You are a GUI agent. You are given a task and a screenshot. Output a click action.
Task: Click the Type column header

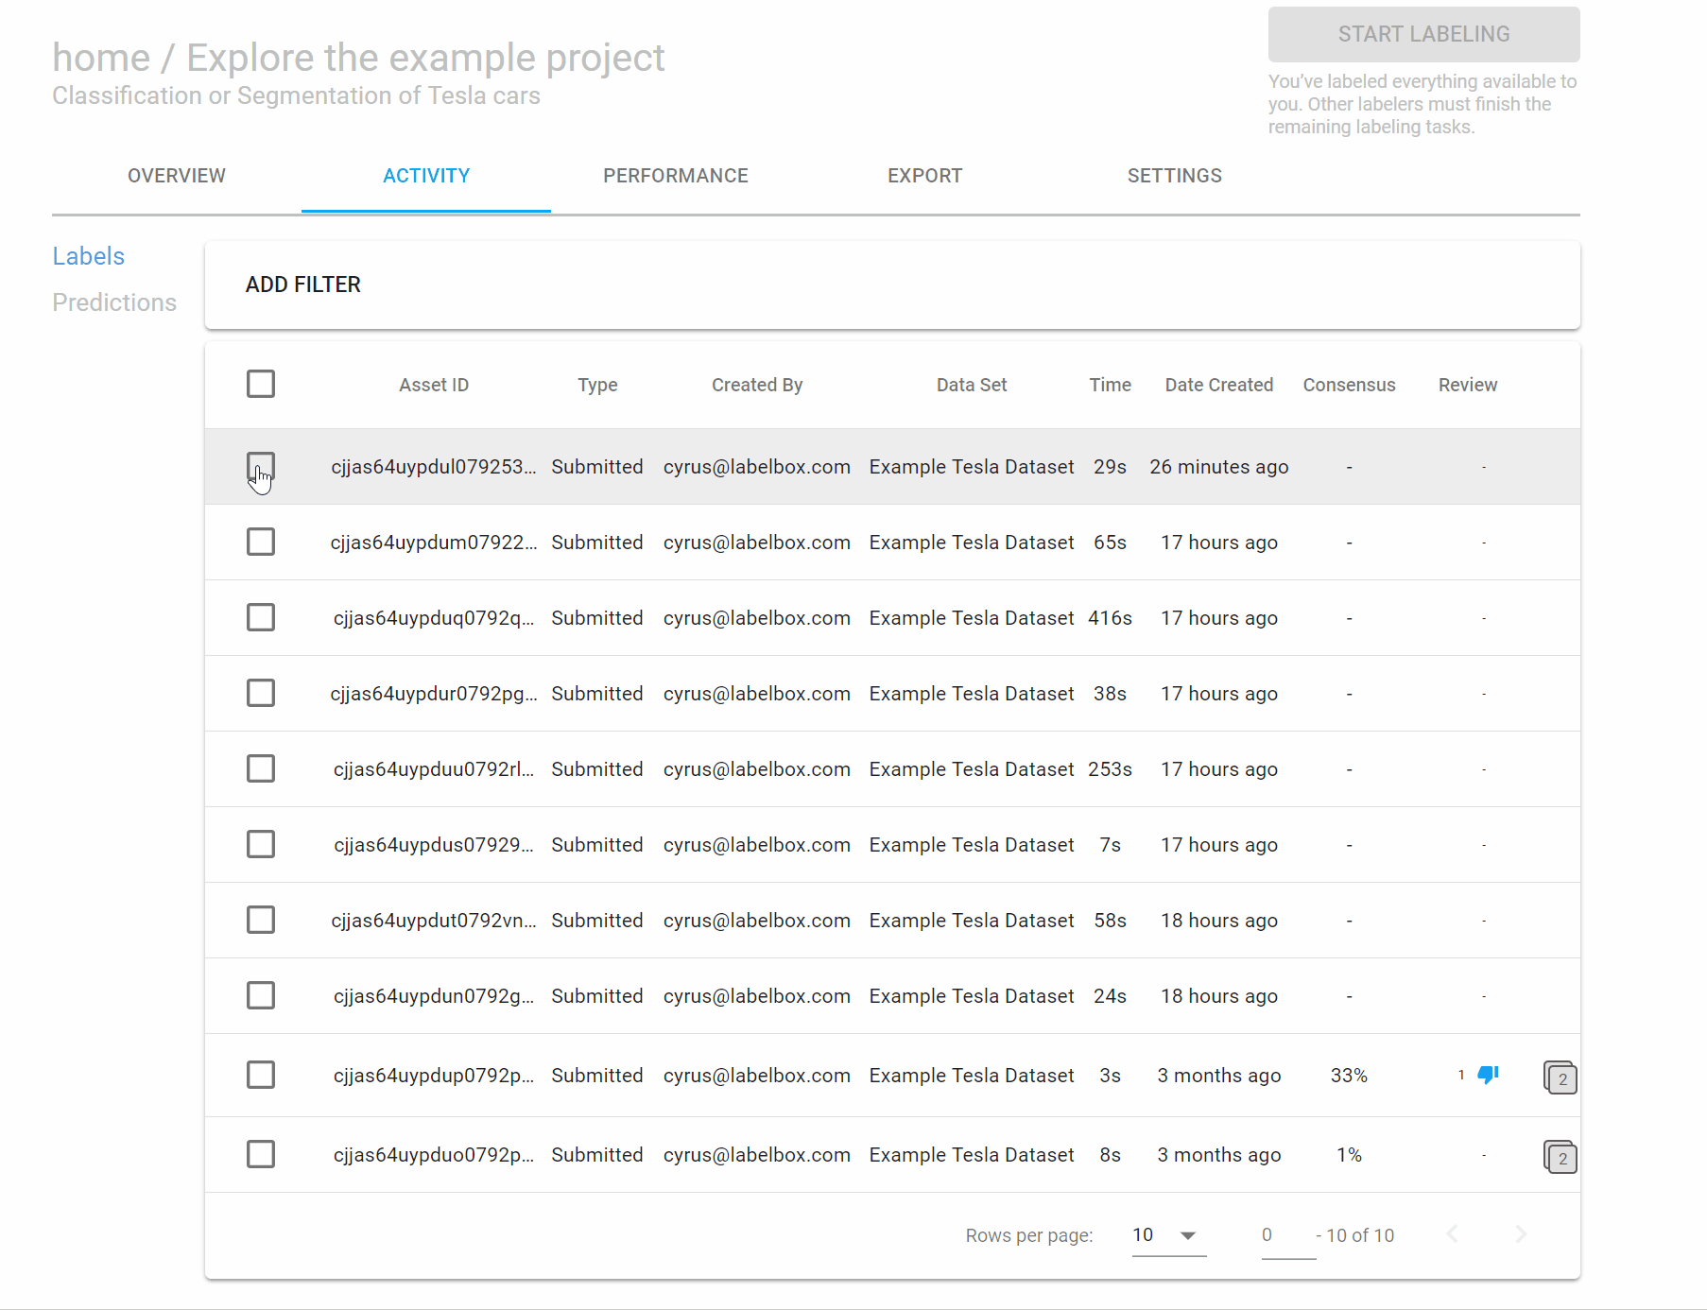click(x=597, y=385)
